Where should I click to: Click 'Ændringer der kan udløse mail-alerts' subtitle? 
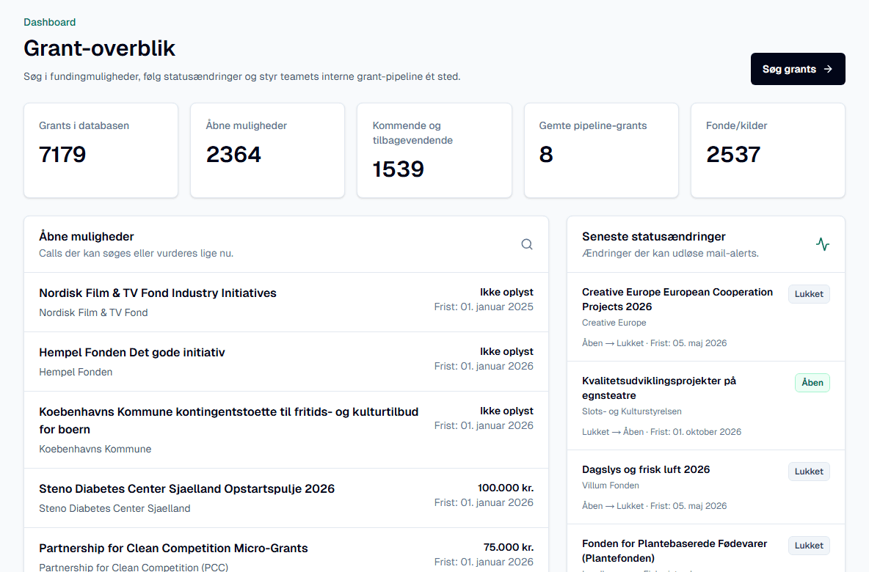coord(670,253)
